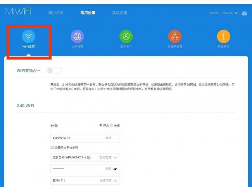Open the encryption method dropdown
The height and width of the screenshot is (187, 252).
tap(85, 158)
